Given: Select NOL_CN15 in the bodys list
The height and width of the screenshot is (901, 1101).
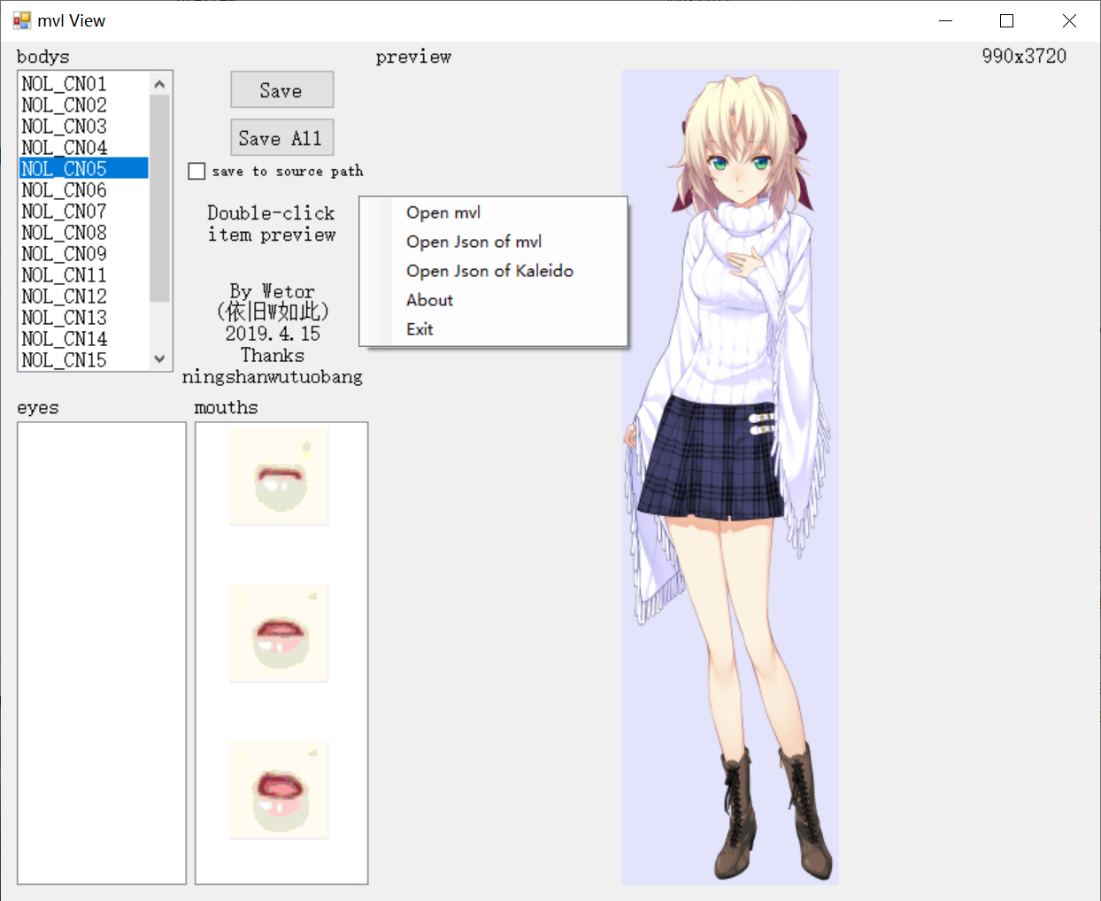Looking at the screenshot, I should click(84, 359).
